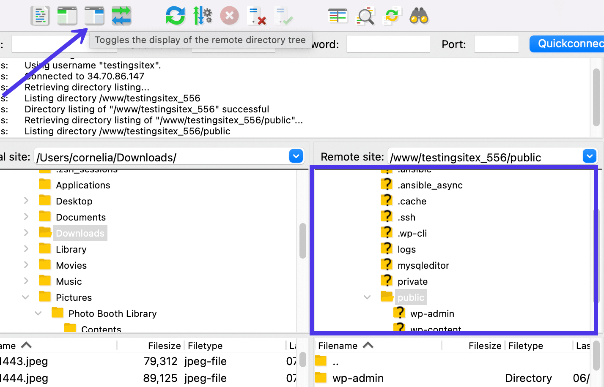This screenshot has height=387, width=604.
Task: Enable directory comparison with the magnifier icon
Action: click(365, 15)
